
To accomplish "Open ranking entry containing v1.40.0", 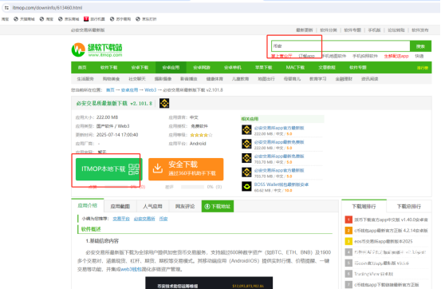I will tap(392, 220).
